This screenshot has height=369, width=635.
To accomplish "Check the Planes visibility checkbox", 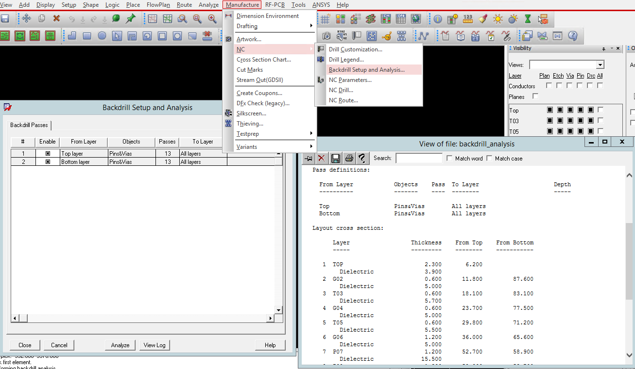I will click(535, 96).
